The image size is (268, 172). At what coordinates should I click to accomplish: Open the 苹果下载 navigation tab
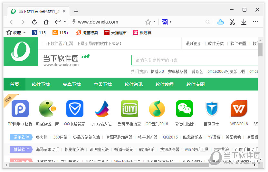(x=103, y=84)
